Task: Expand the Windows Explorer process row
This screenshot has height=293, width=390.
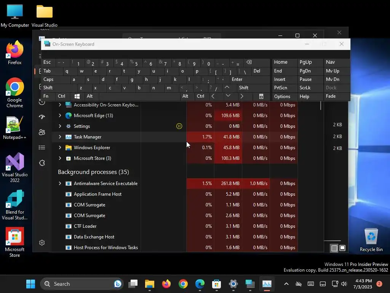Action: [x=60, y=148]
